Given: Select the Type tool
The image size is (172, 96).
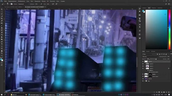Looking at the screenshot, I should point(2,44).
